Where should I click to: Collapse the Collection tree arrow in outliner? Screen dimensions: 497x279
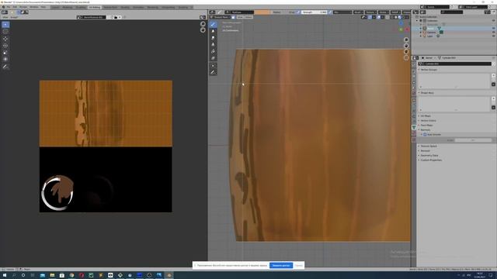(x=417, y=21)
